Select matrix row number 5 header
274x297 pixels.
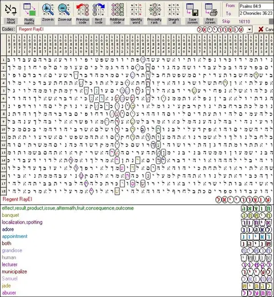(3, 90)
